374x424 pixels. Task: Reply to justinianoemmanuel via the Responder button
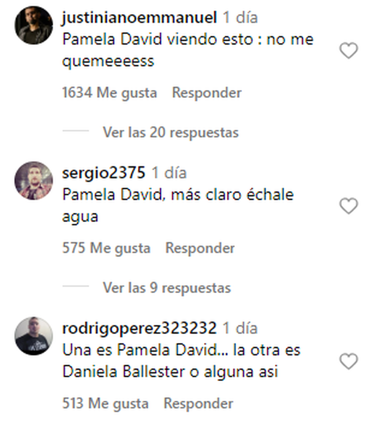pyautogui.click(x=207, y=93)
